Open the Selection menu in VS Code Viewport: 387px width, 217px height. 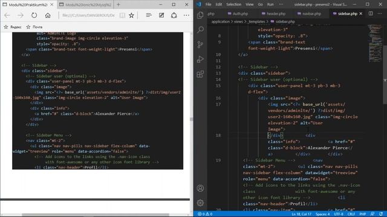233,4
